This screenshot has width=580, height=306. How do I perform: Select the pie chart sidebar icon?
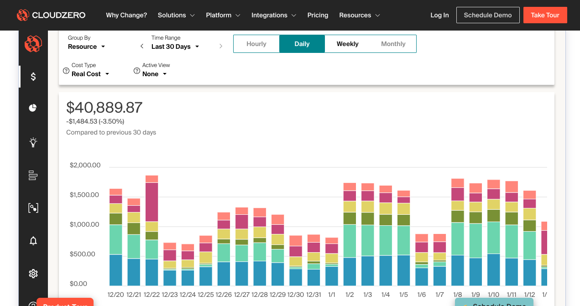coord(33,108)
